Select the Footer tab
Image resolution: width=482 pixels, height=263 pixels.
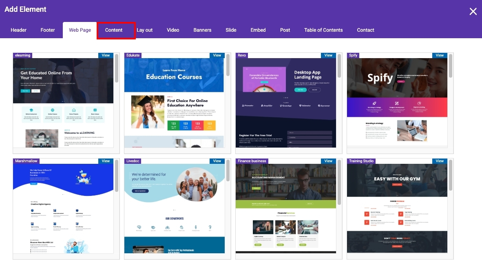48,30
